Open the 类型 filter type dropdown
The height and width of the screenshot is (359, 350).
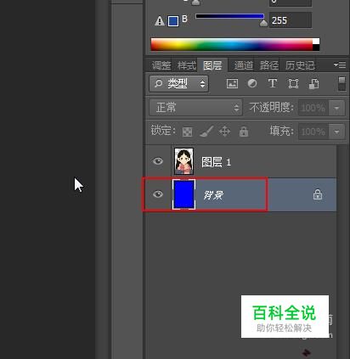pyautogui.click(x=178, y=83)
